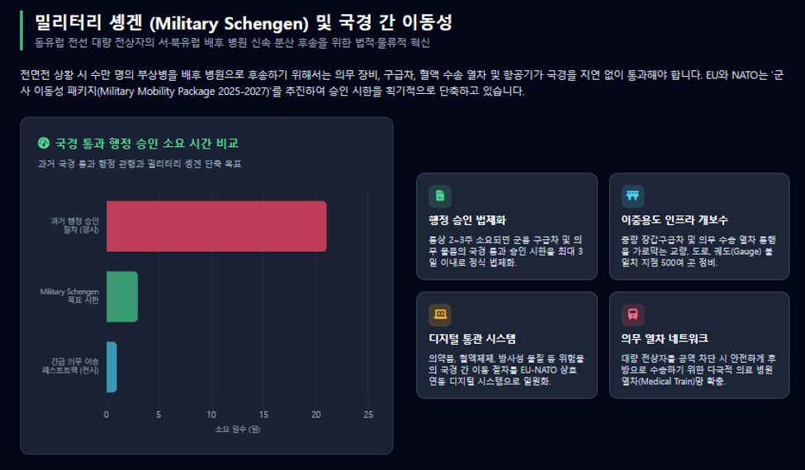Click the Medical Train description text in bottom-right card
This screenshot has height=470, width=805.
698,369
